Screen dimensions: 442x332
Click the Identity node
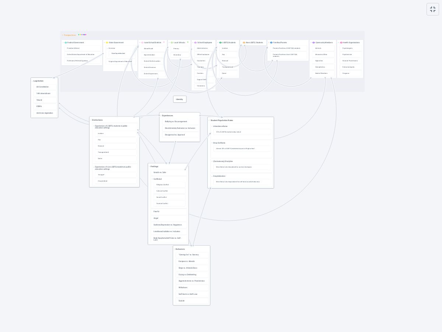click(x=179, y=99)
